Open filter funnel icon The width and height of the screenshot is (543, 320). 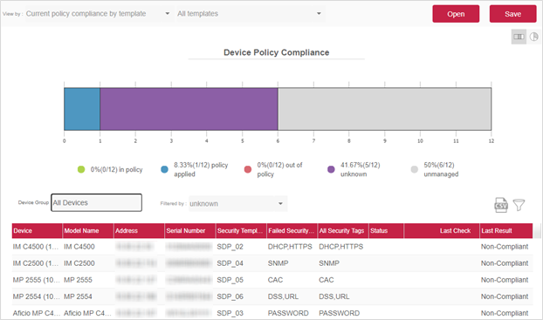click(519, 205)
